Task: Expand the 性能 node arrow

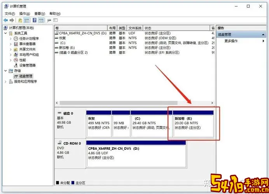Action: [10, 60]
